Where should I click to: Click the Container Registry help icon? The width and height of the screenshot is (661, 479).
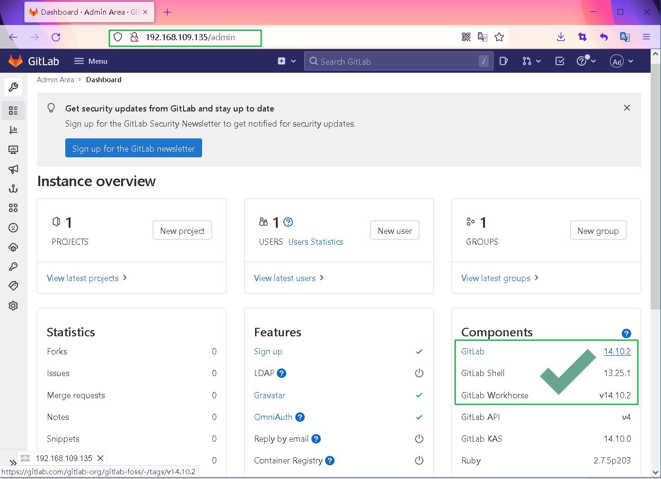click(330, 461)
